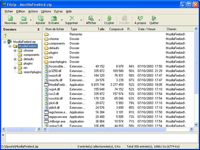Click the nssckbi.dll file icon
200x150 pixels.
pos(46,98)
